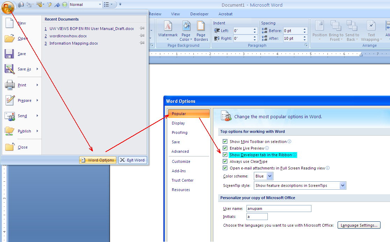Pin wordknowhow.docx to recent list
Viewport: 390px width, 242px height.
142,36
